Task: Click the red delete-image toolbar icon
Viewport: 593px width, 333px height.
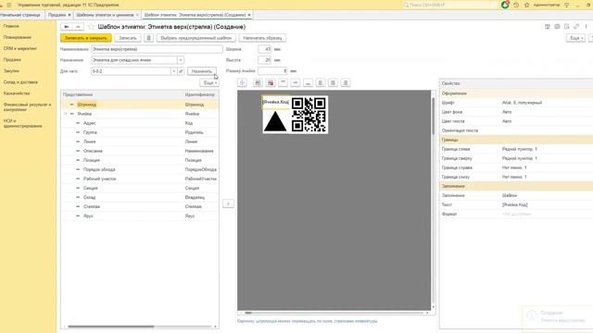Action: (271, 82)
